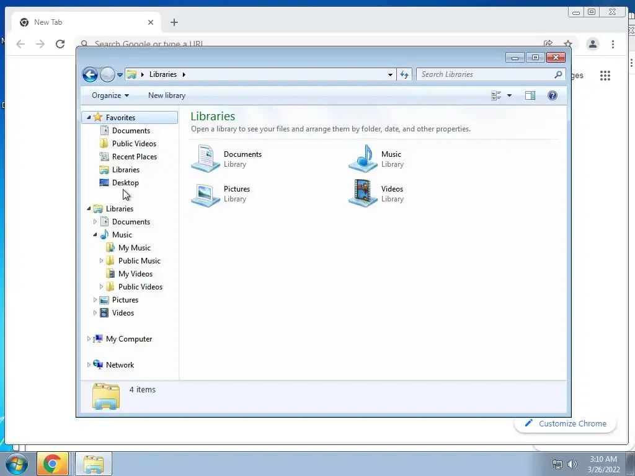Open address bar previous locations dropdown
This screenshot has height=476, width=635.
click(x=390, y=74)
